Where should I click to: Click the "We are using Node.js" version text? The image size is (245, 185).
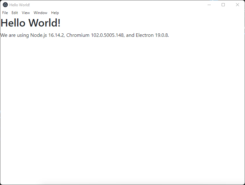tap(84, 35)
